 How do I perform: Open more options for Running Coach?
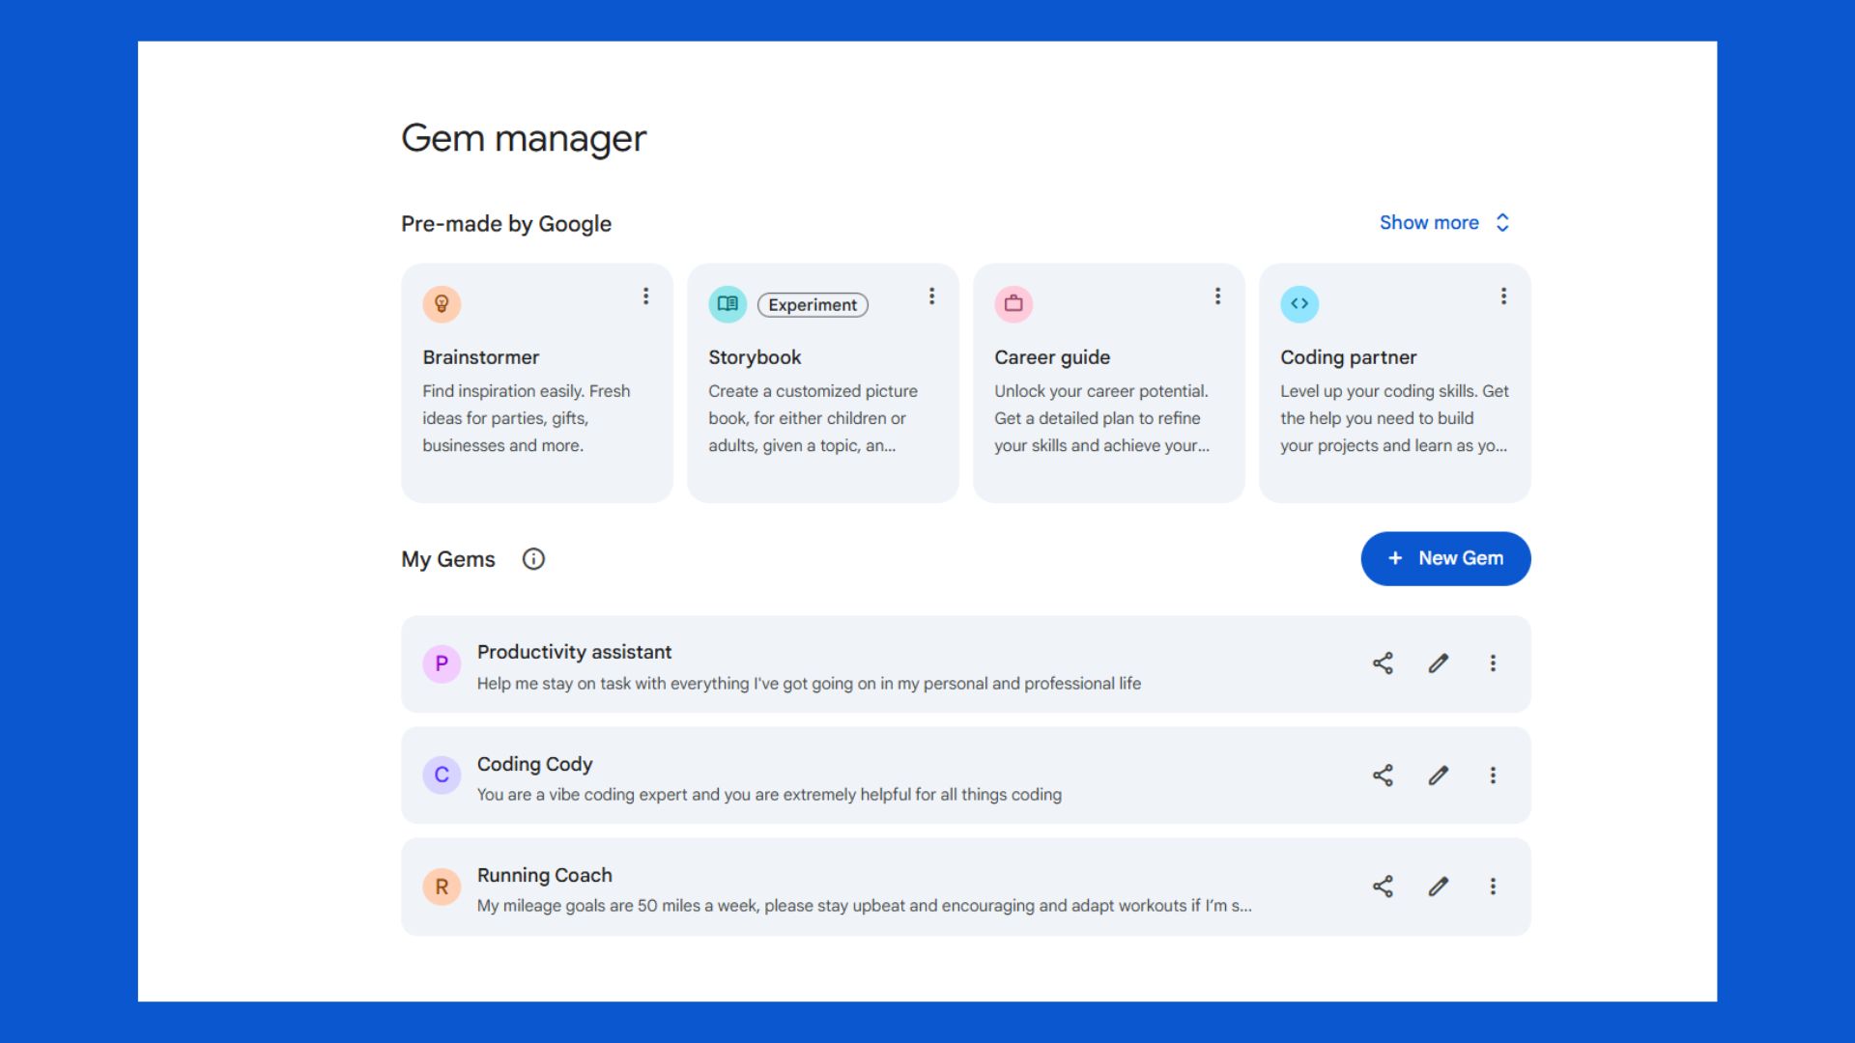click(x=1493, y=887)
